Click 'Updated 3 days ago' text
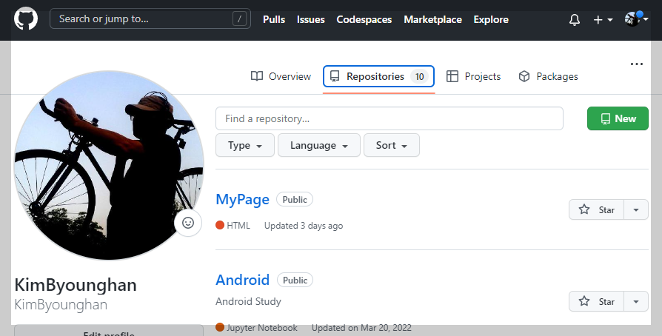The height and width of the screenshot is (336, 662). (304, 226)
